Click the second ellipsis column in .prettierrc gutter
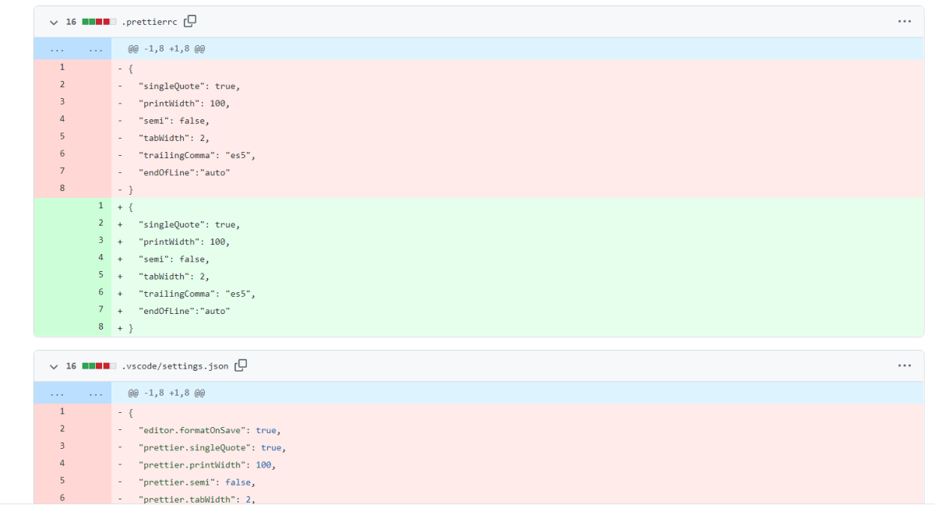The image size is (935, 508). pyautogui.click(x=95, y=48)
